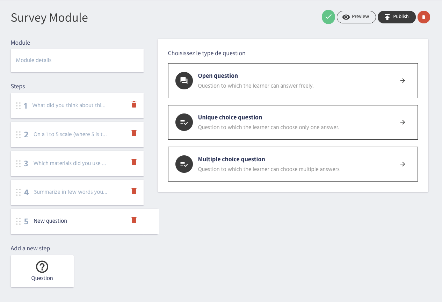Preview the survey module
Screen dimensions: 442x302
pos(356,17)
